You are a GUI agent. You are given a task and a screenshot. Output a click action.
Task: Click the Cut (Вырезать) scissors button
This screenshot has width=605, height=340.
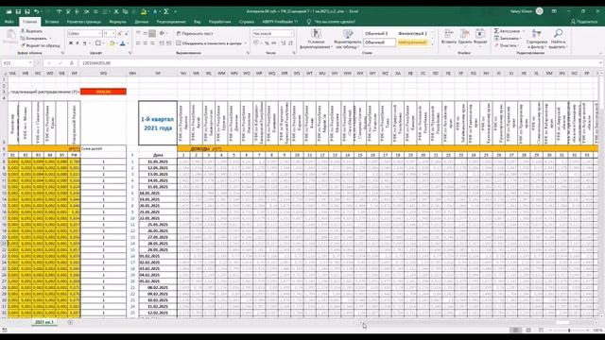pos(31,31)
